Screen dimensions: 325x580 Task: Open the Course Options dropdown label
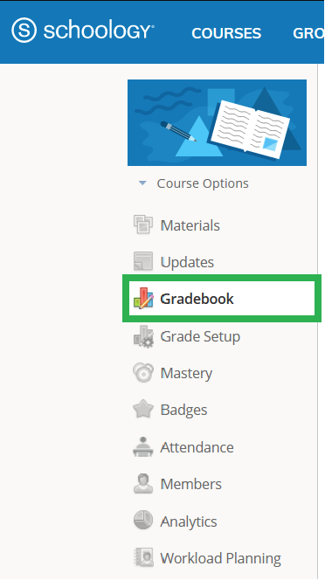tap(203, 183)
